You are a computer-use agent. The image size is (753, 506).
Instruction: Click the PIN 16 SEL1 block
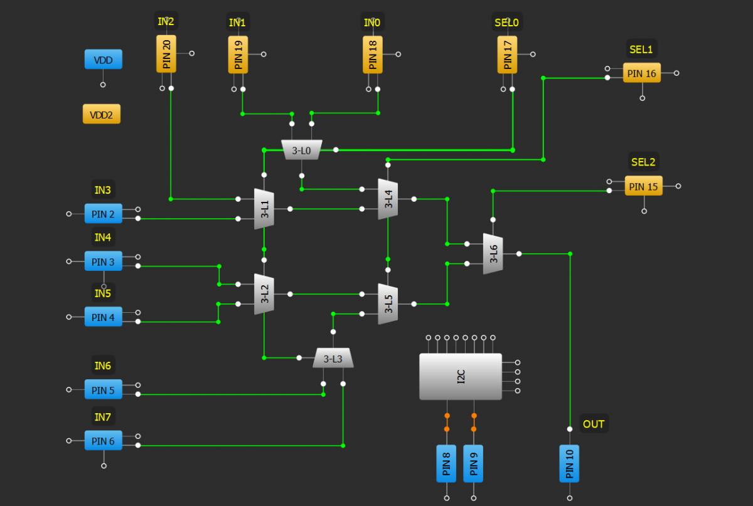click(x=642, y=73)
